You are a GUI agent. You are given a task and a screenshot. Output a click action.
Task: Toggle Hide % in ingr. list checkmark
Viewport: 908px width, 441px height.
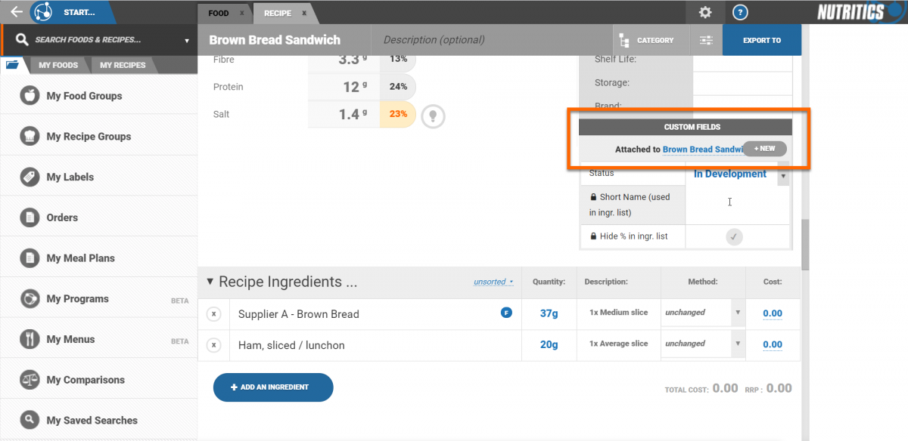(x=734, y=236)
